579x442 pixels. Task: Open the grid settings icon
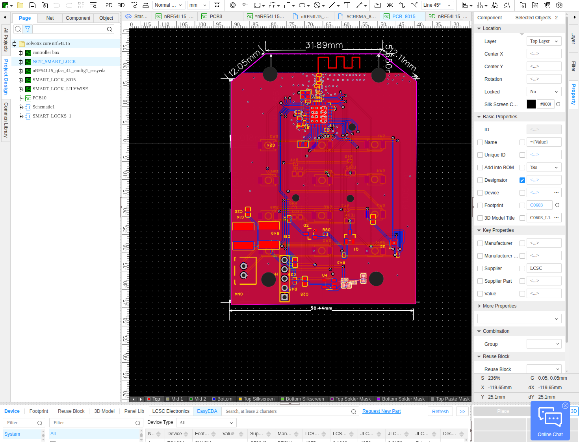[217, 5]
